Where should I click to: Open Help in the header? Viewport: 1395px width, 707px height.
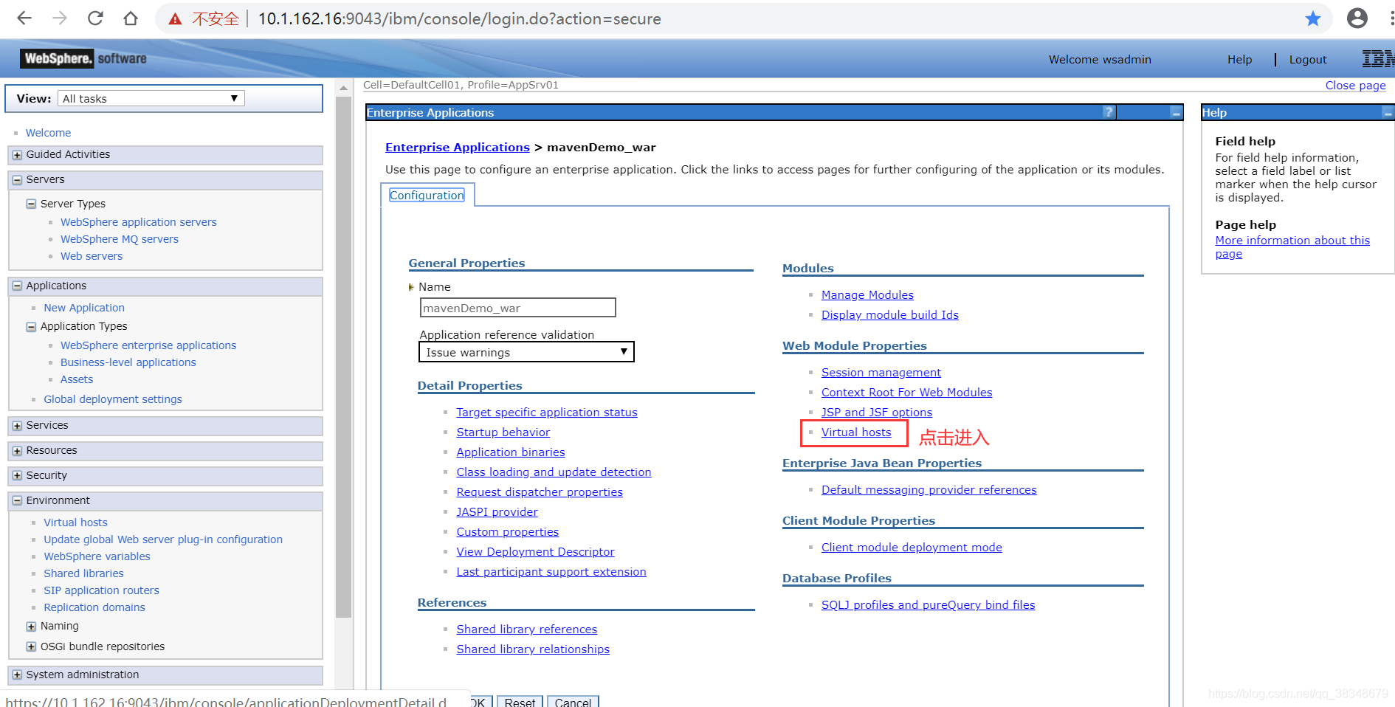(1239, 60)
